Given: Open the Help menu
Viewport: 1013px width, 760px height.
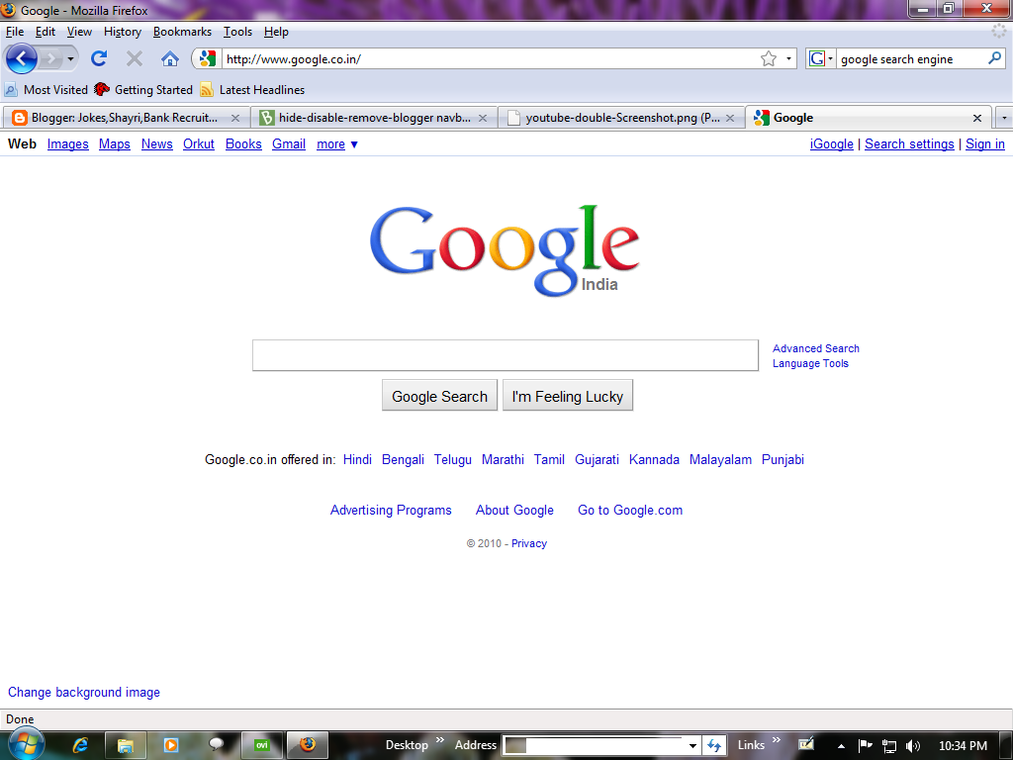Looking at the screenshot, I should pyautogui.click(x=276, y=32).
